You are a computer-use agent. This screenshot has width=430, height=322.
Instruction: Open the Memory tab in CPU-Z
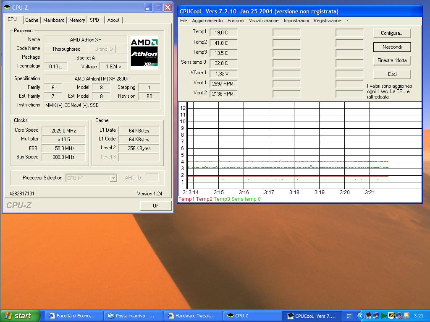[x=77, y=20]
